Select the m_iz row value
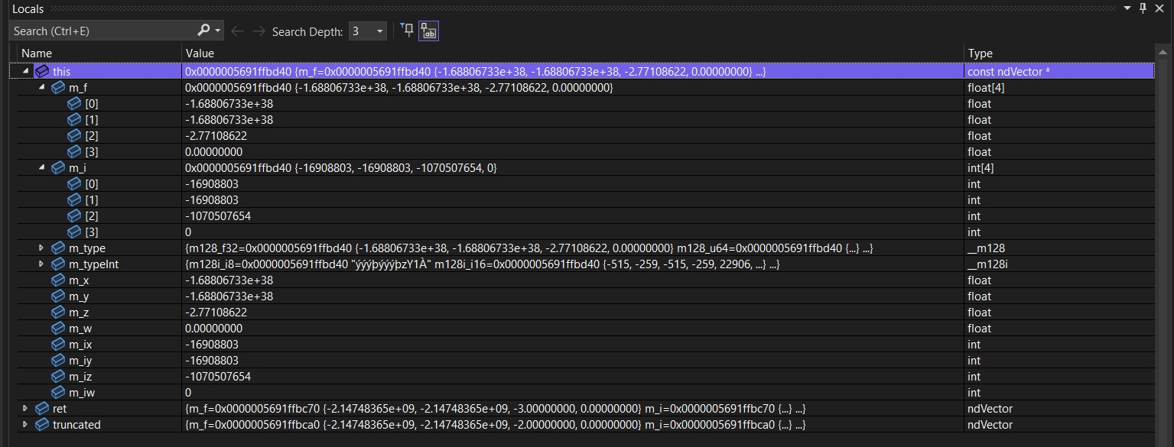The width and height of the screenshot is (1174, 447). pos(218,377)
